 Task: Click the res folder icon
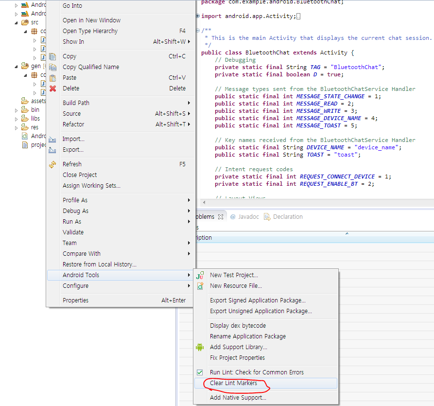pyautogui.click(x=25, y=127)
